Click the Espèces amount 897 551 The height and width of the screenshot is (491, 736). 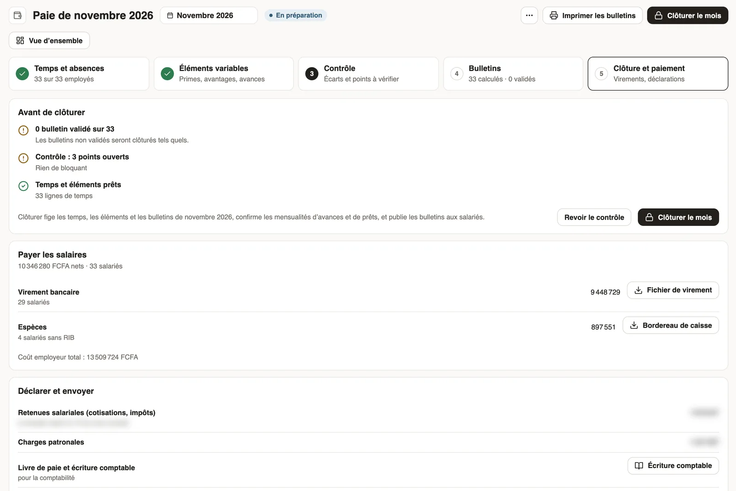(x=603, y=327)
